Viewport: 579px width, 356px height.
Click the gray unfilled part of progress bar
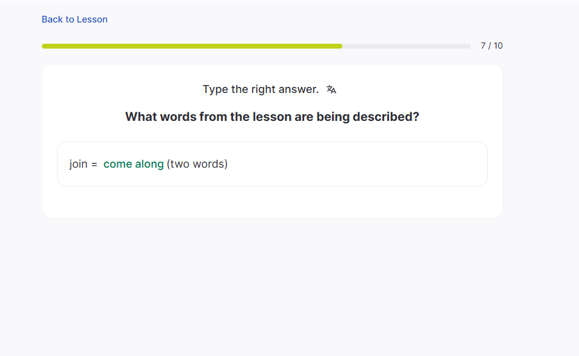click(x=406, y=46)
